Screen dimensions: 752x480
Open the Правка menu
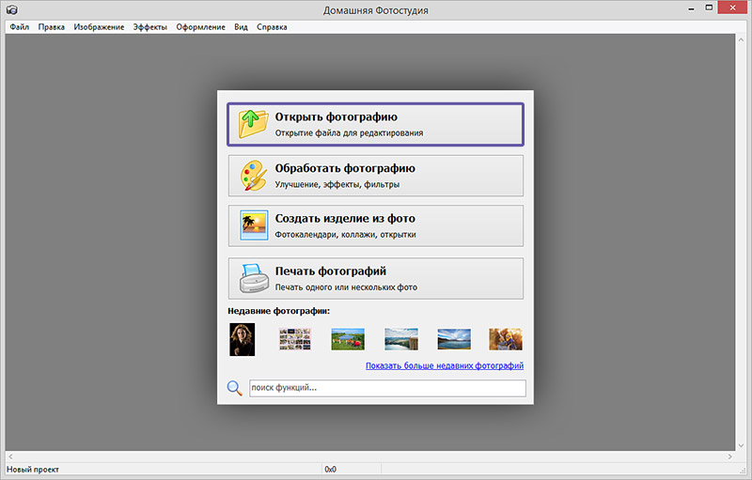52,27
